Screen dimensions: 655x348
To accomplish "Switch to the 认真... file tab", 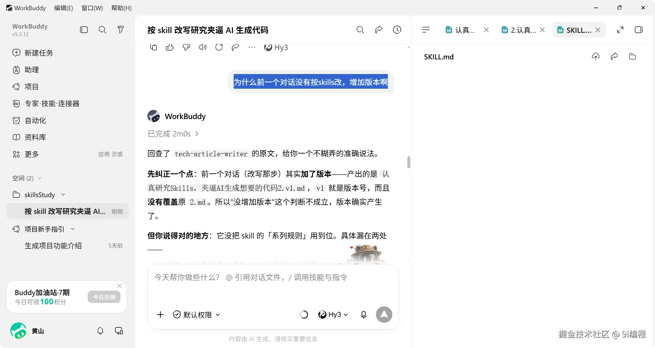I will click(x=460, y=30).
